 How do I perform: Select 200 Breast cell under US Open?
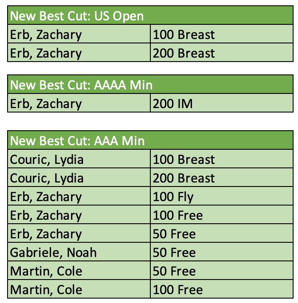(x=184, y=53)
